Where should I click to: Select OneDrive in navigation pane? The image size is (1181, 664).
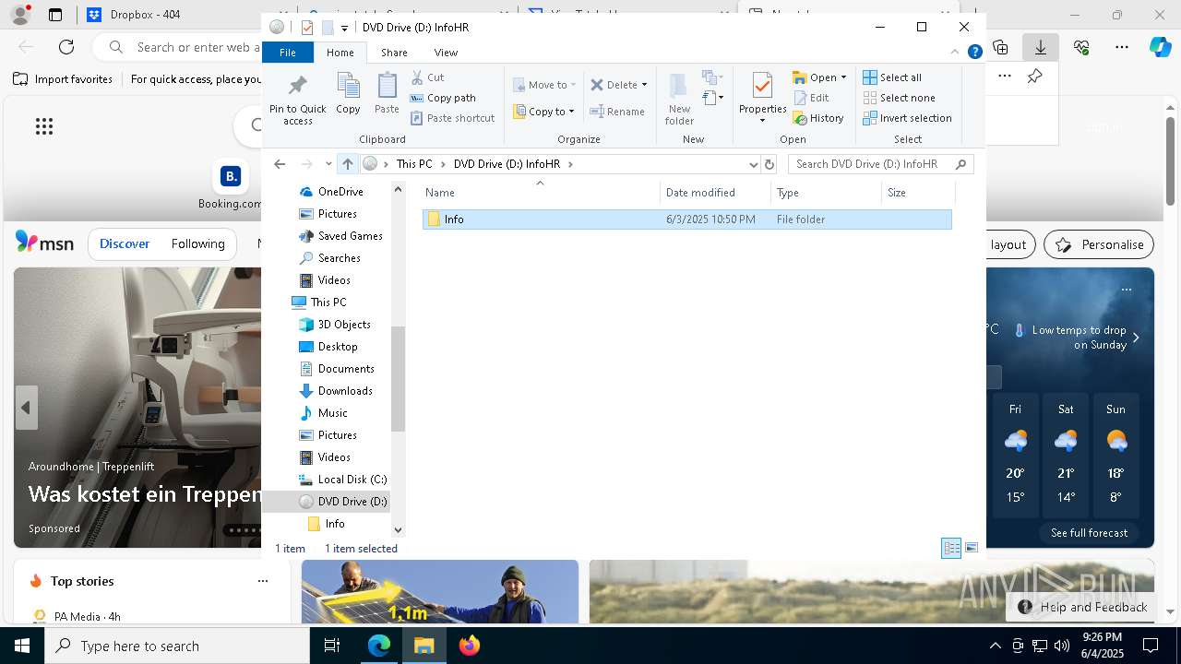[340, 192]
